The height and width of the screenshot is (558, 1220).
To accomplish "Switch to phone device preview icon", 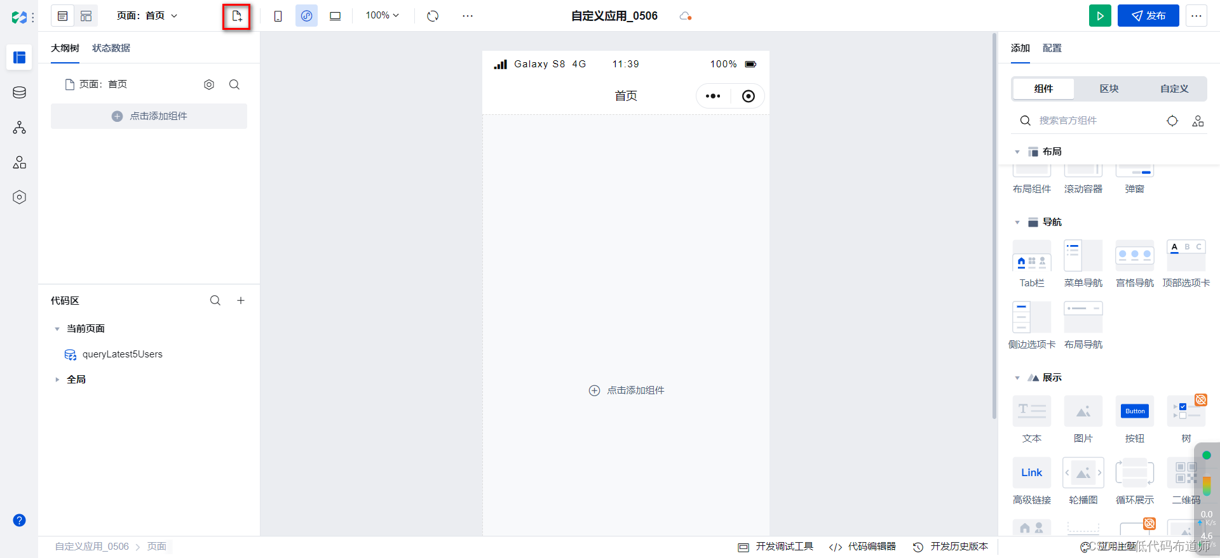I will [x=278, y=16].
